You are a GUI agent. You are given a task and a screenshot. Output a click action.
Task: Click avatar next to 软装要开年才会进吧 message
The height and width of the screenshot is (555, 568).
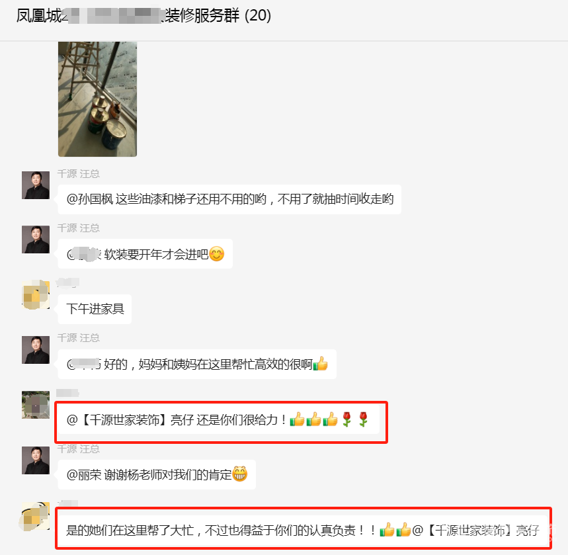tap(36, 239)
